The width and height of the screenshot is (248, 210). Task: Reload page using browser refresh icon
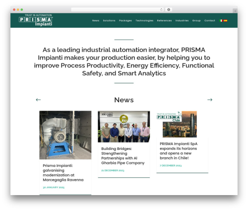click(x=161, y=9)
